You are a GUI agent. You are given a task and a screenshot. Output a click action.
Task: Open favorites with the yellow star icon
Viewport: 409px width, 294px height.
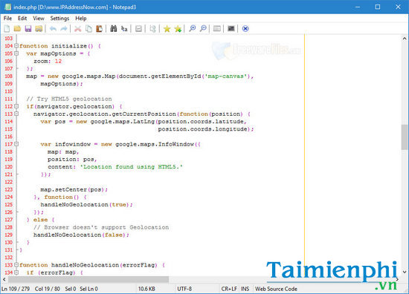coord(167,29)
